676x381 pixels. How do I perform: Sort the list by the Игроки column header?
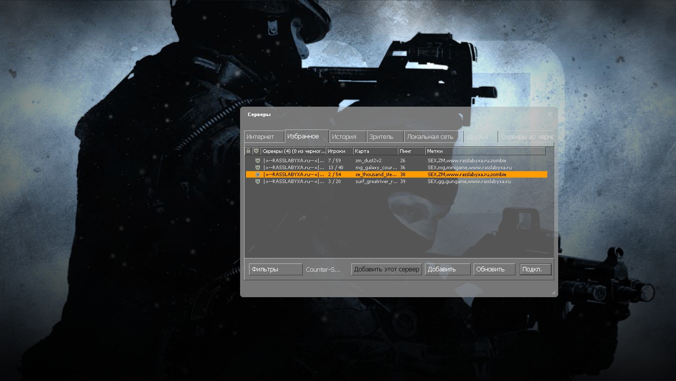(x=339, y=151)
